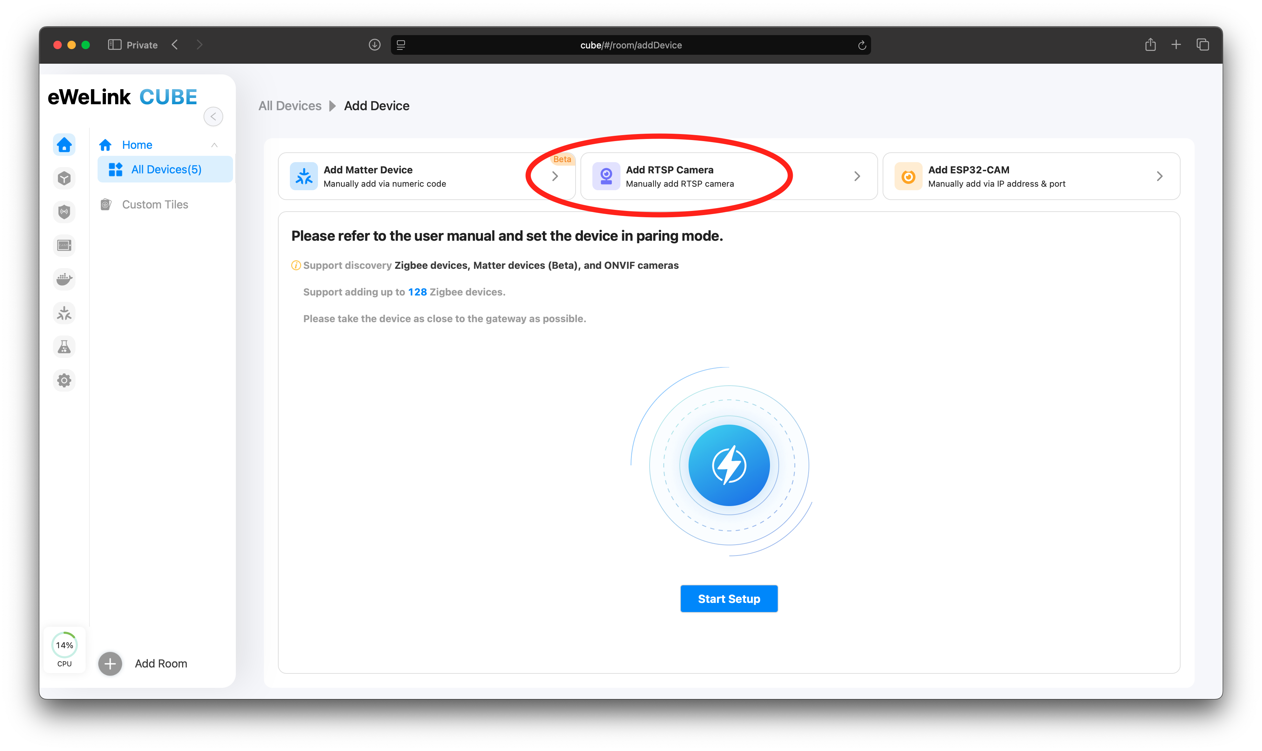The width and height of the screenshot is (1262, 751).
Task: Open the Security shield sidebar icon
Action: coord(64,212)
